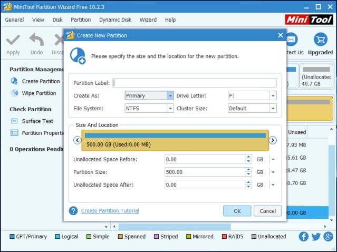337x252 pixels.
Task: Open the File System NTFS dropdown
Action: click(170, 108)
